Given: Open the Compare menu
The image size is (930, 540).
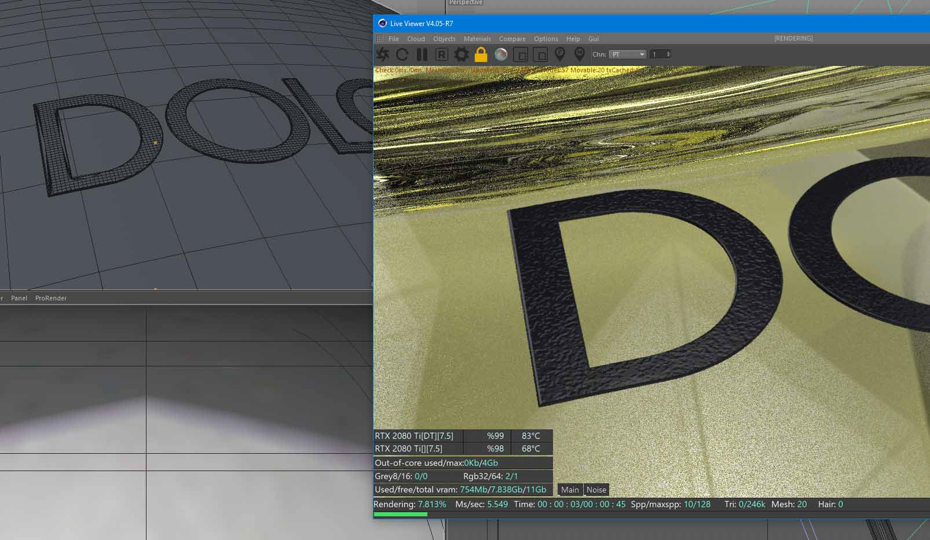Looking at the screenshot, I should coord(512,39).
